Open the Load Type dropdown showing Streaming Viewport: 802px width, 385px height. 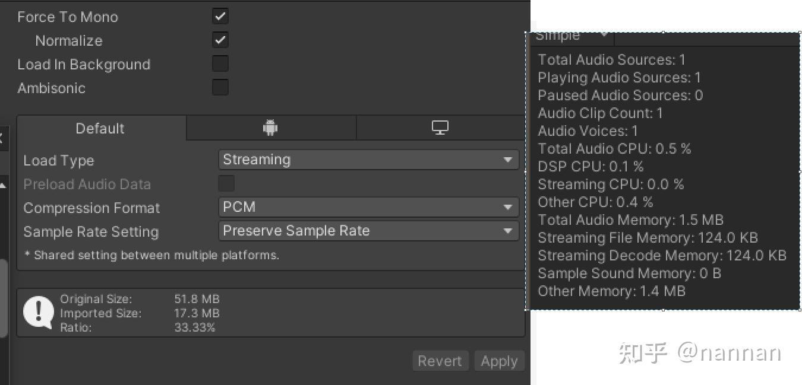368,160
